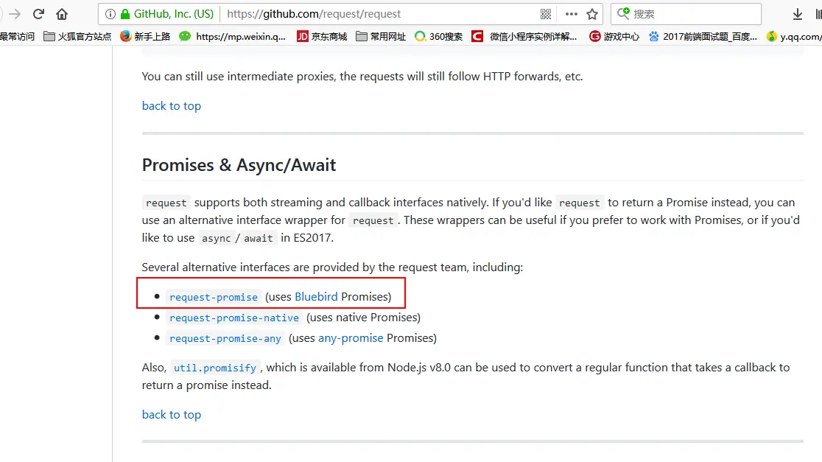This screenshot has width=822, height=462.
Task: Click the forward navigation arrow
Action: tap(15, 14)
